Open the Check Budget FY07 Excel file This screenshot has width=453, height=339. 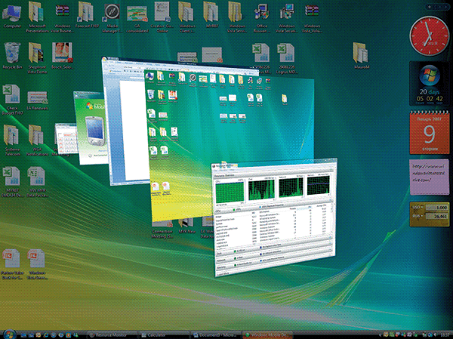click(12, 100)
